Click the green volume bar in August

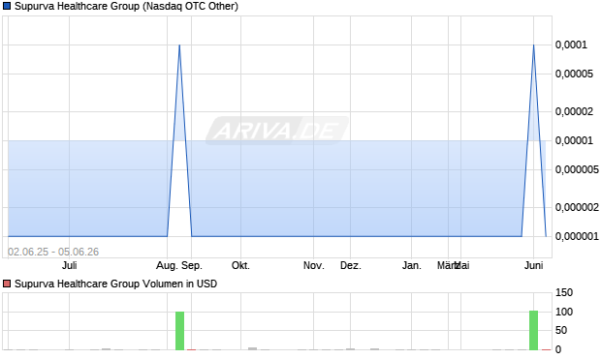pyautogui.click(x=179, y=331)
